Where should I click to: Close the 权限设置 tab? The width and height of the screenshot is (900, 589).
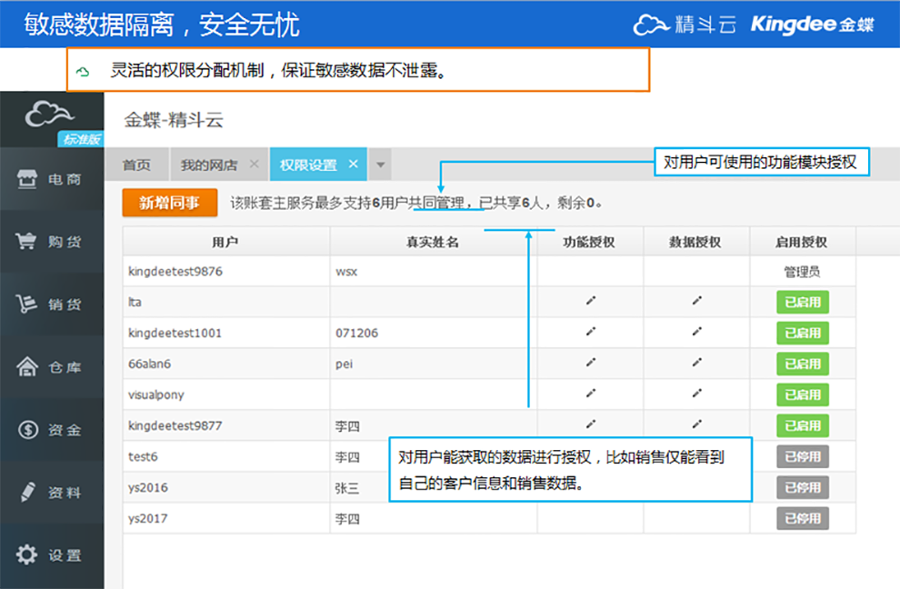[x=353, y=165]
